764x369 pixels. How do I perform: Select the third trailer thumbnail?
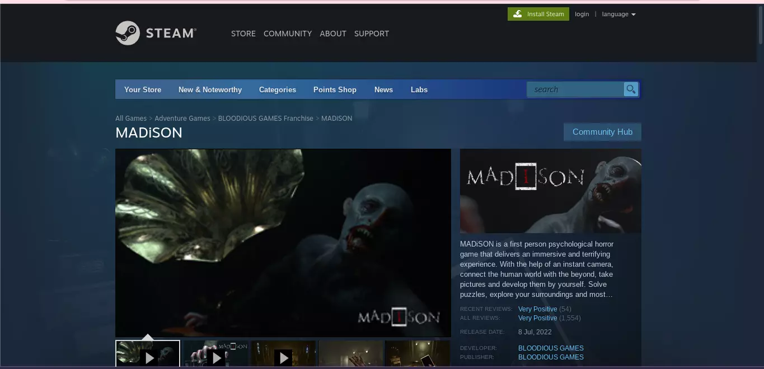click(x=284, y=354)
